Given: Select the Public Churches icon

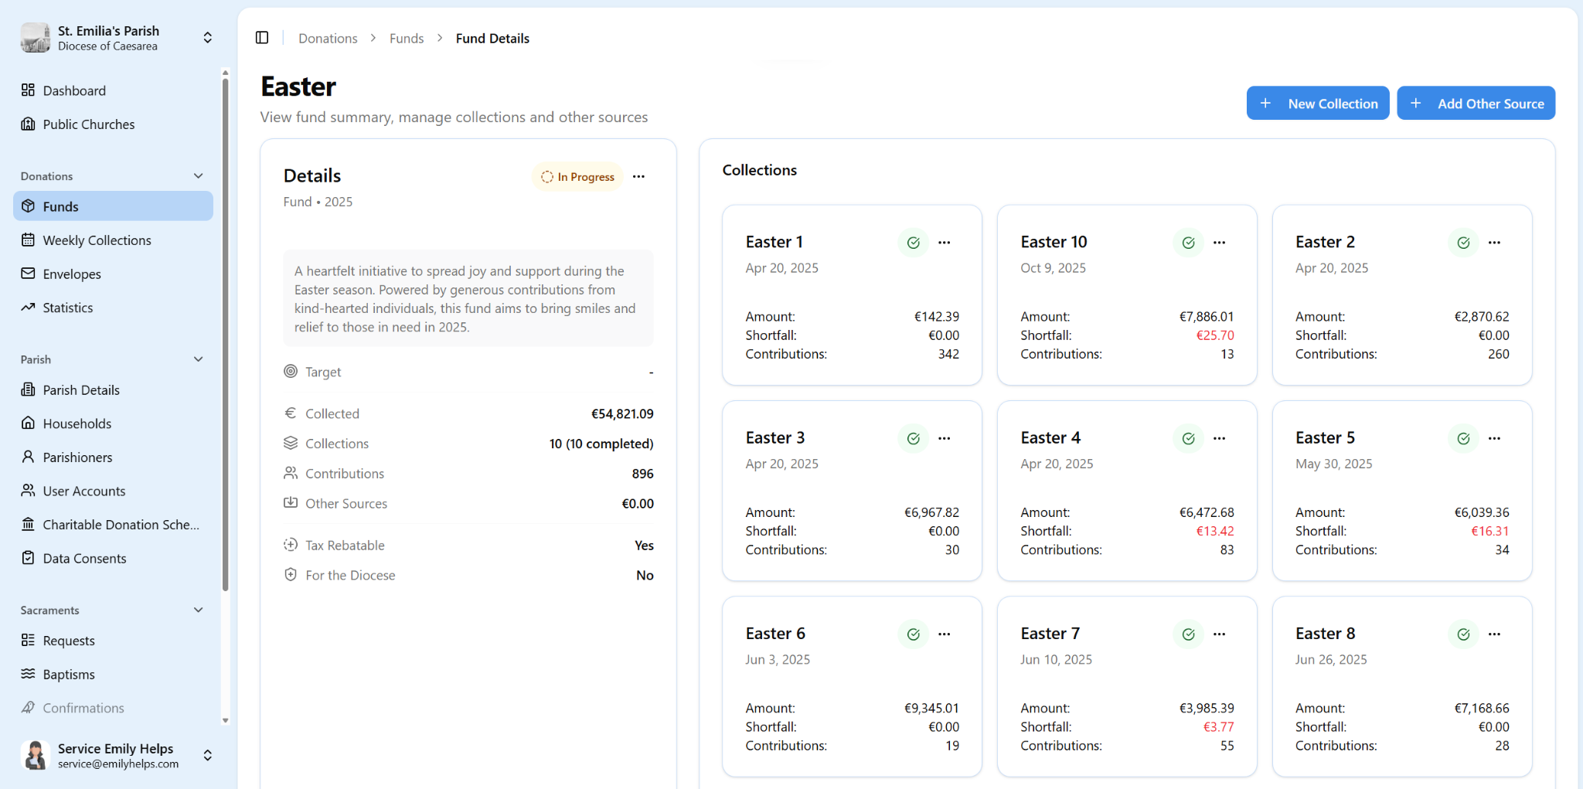Looking at the screenshot, I should [x=28, y=124].
